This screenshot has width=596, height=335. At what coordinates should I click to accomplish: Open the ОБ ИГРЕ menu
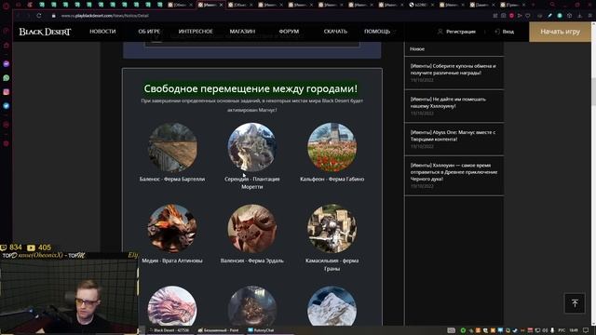tap(149, 32)
